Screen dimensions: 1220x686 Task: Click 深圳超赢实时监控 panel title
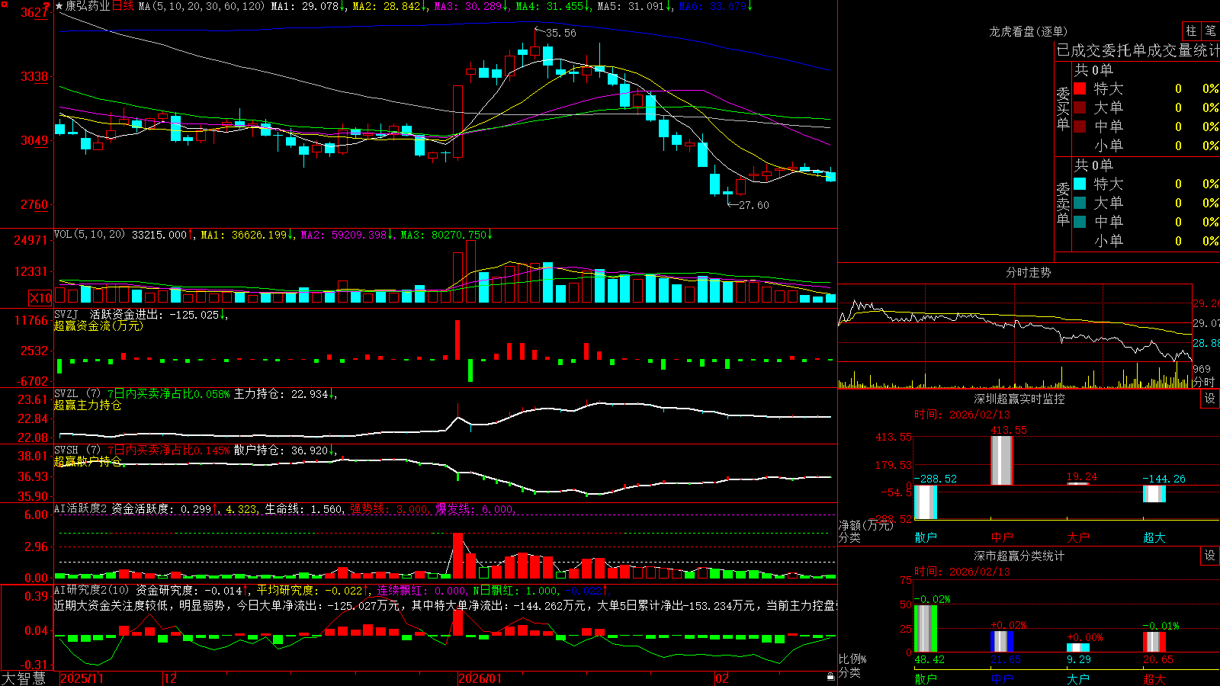1019,399
